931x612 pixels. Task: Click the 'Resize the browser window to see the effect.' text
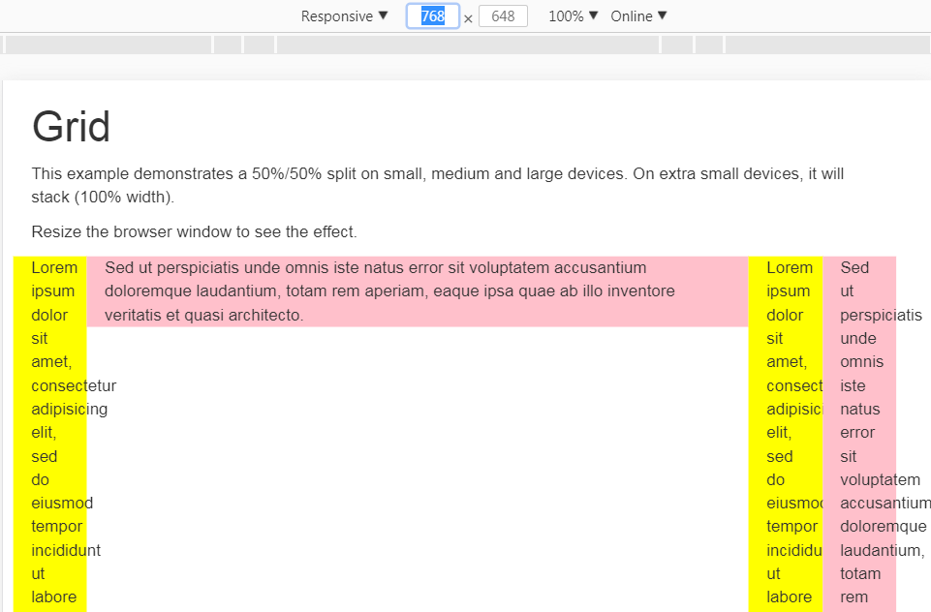coord(194,231)
